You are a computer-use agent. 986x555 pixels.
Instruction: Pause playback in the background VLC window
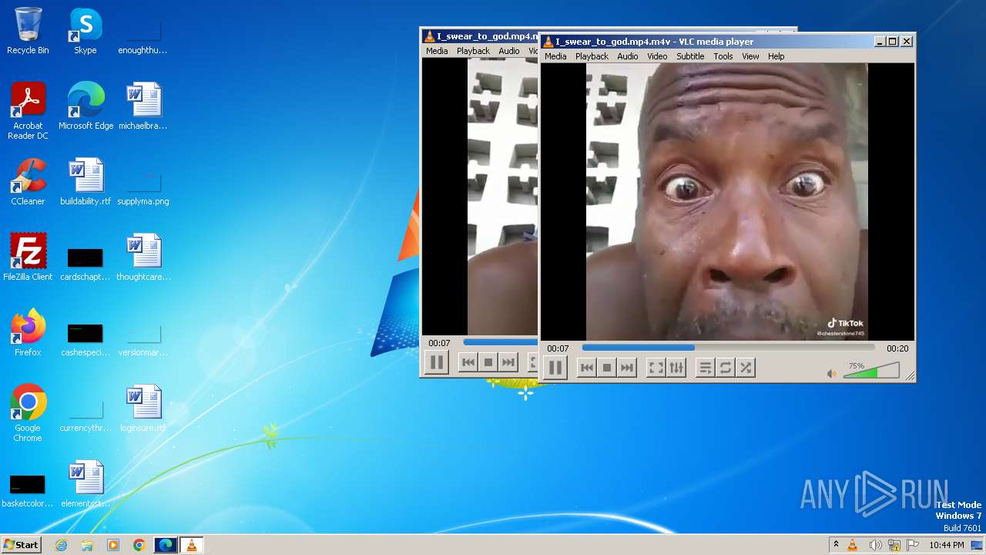pyautogui.click(x=436, y=362)
